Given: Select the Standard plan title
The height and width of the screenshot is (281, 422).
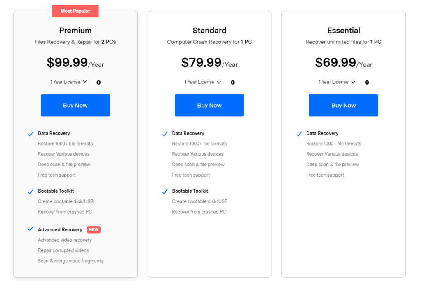Looking at the screenshot, I should (209, 31).
